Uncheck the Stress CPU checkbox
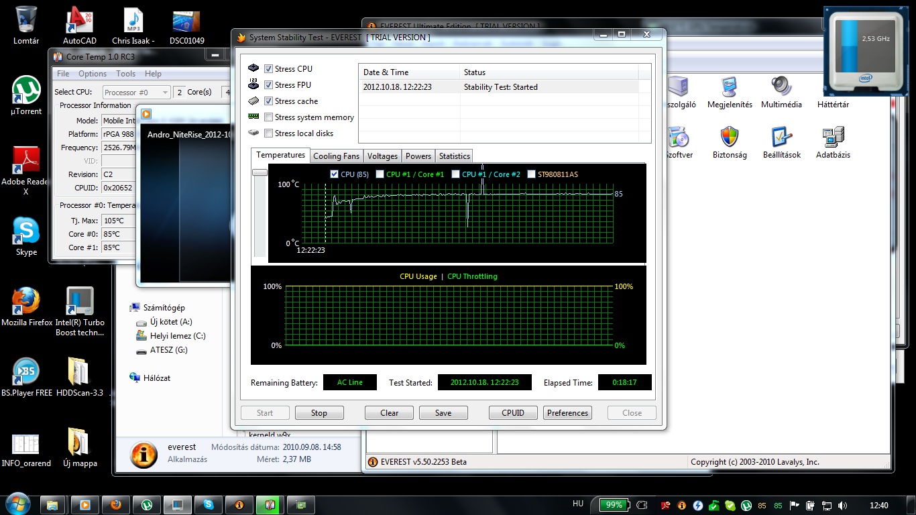Viewport: 916px width, 515px height. (268, 69)
